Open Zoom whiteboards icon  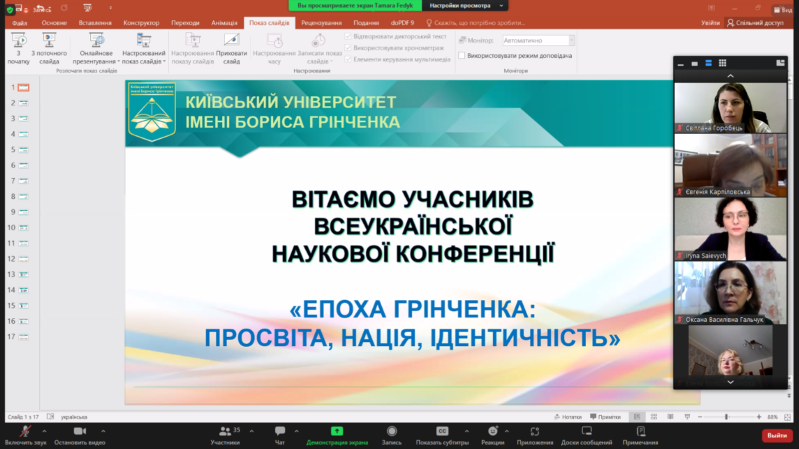pos(586,432)
